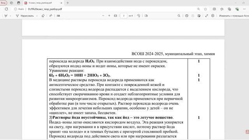The width and height of the screenshot is (249, 140).
Task: Open the browser essentials icon
Action: [237, 9]
